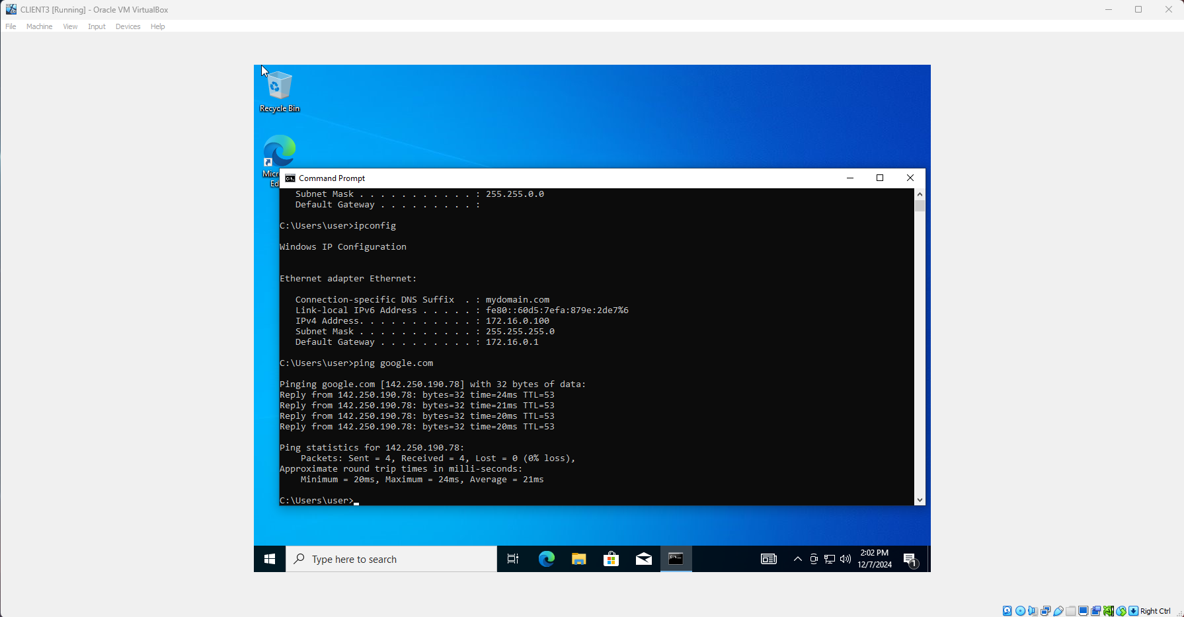Click the 'Command Prompt' window title text
Image resolution: width=1184 pixels, height=617 pixels.
[x=332, y=178]
